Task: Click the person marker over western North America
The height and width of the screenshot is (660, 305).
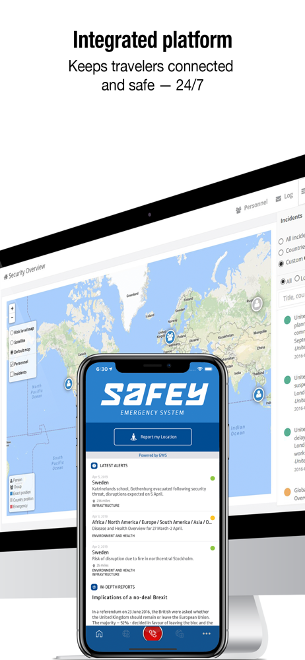Action: (x=68, y=383)
